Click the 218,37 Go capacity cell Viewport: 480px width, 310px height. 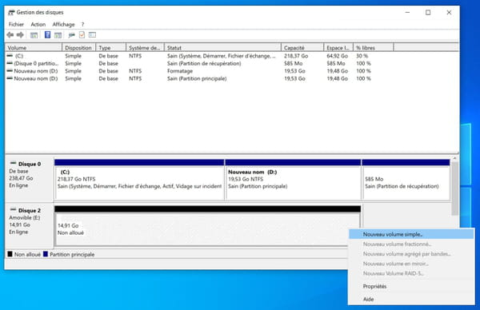(x=296, y=56)
